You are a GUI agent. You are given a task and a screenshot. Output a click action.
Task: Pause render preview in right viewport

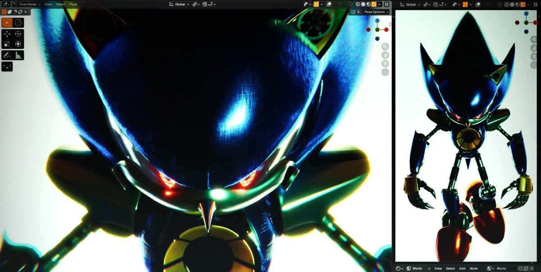click(x=535, y=4)
